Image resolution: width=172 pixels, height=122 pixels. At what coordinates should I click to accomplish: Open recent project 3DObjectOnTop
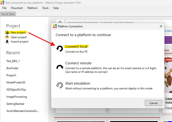tap(16, 89)
